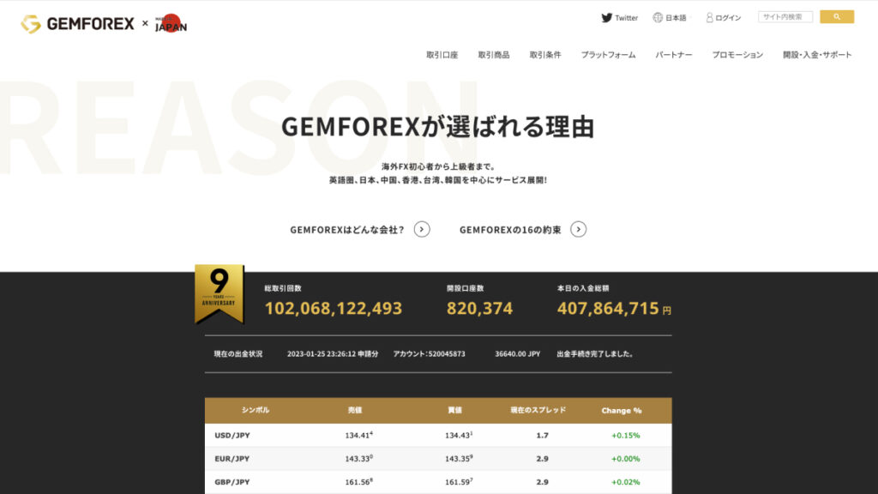
Task: Click the yellow search magnifier button
Action: click(x=837, y=17)
